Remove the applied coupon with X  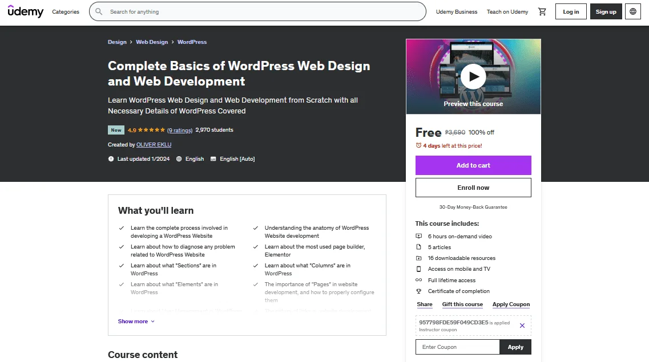tap(522, 326)
